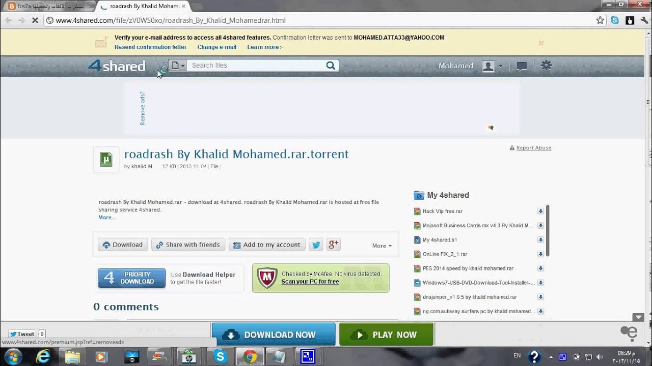Open the file type selector next to search
Screen dimensions: 652x366
(177, 65)
